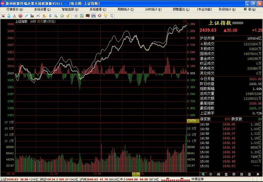The width and height of the screenshot is (263, 182).
Task: Click the download tray toolbar icon
Action: click(15, 16)
